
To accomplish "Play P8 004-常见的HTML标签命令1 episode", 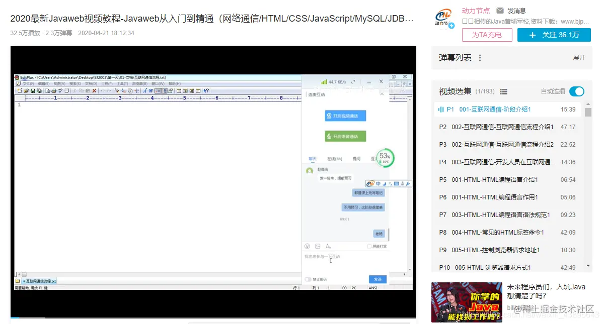I will point(507,233).
